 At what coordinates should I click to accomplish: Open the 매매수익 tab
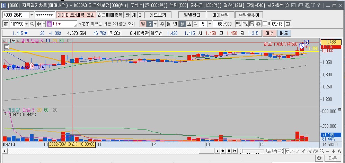(220, 15)
